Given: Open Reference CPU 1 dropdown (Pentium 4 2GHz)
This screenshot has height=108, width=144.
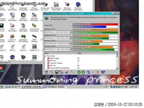Looking at the screenshot, I should (71, 32).
